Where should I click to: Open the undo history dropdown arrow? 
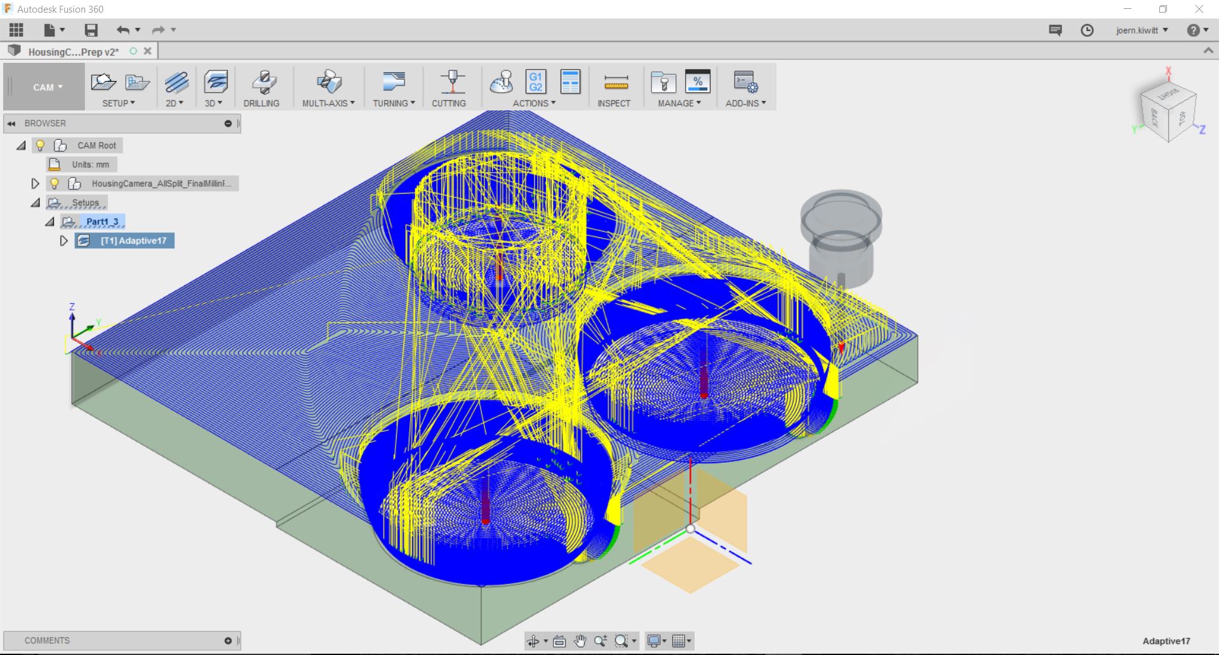click(x=138, y=30)
